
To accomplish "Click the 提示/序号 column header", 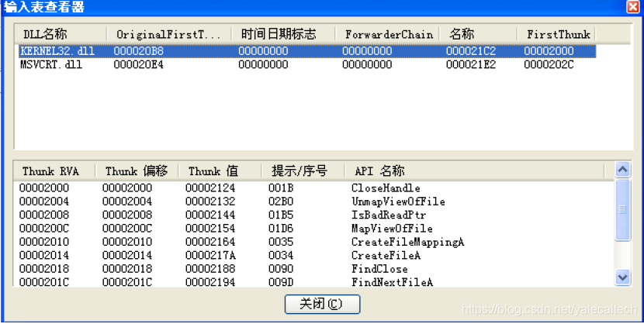I will tap(303, 171).
